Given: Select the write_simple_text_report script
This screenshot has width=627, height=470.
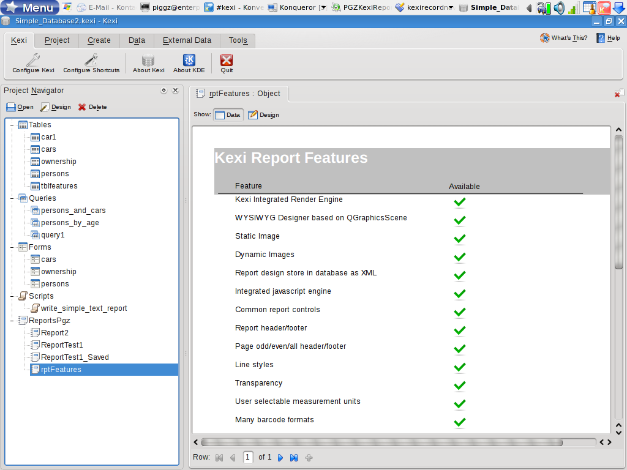Looking at the screenshot, I should pyautogui.click(x=79, y=308).
